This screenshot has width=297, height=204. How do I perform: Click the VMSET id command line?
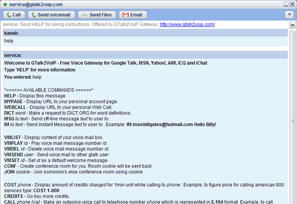tap(56, 160)
